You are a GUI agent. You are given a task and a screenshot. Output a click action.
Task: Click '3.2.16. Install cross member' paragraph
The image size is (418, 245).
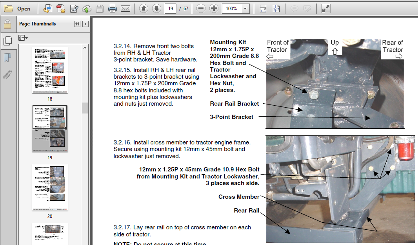tap(182, 149)
